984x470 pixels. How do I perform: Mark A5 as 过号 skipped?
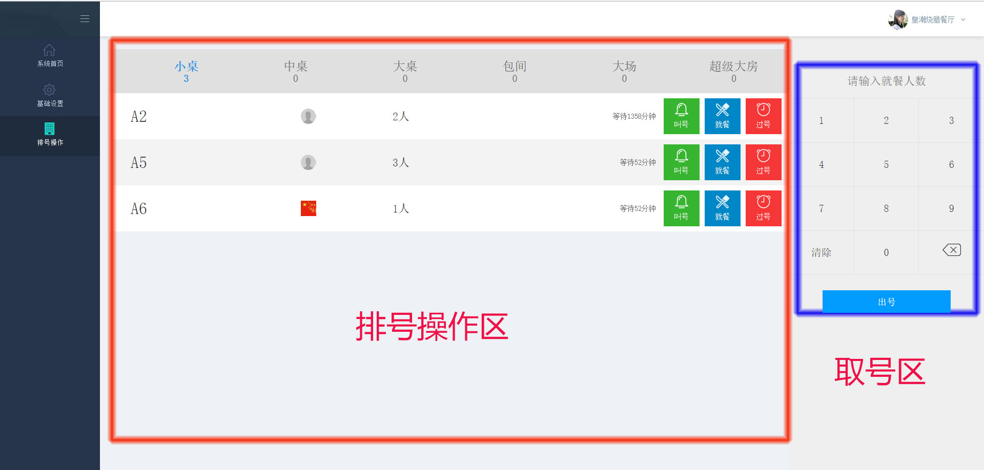763,162
